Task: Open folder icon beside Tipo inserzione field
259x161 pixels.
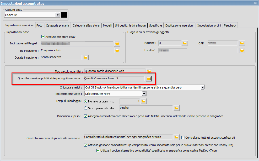Action: coord(117,50)
